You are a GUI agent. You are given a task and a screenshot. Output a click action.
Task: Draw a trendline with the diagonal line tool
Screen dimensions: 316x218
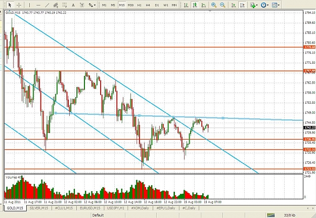click(47, 5)
